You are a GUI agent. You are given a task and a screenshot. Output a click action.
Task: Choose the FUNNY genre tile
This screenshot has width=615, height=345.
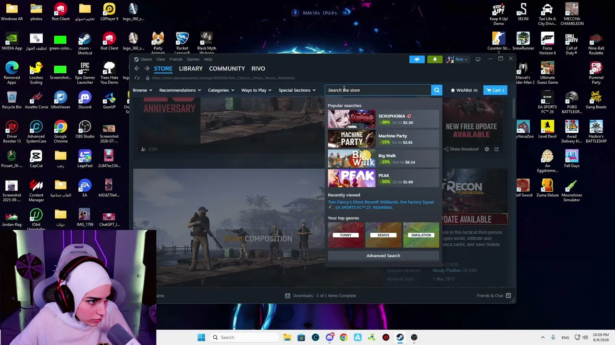346,235
